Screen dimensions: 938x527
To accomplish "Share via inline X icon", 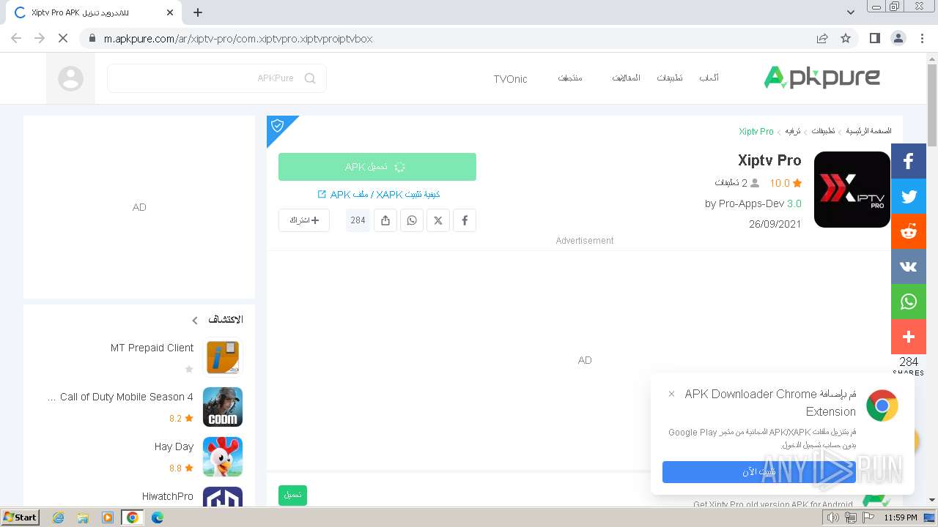I will point(438,220).
